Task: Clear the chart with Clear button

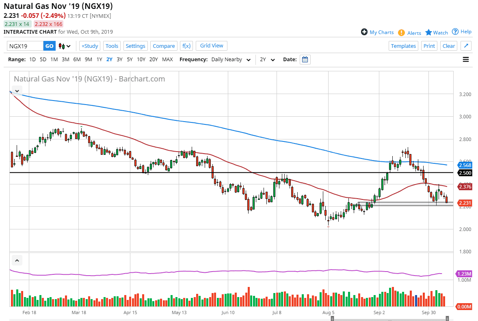Action: click(449, 46)
